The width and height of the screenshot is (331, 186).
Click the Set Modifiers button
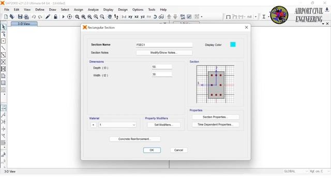tap(163, 125)
